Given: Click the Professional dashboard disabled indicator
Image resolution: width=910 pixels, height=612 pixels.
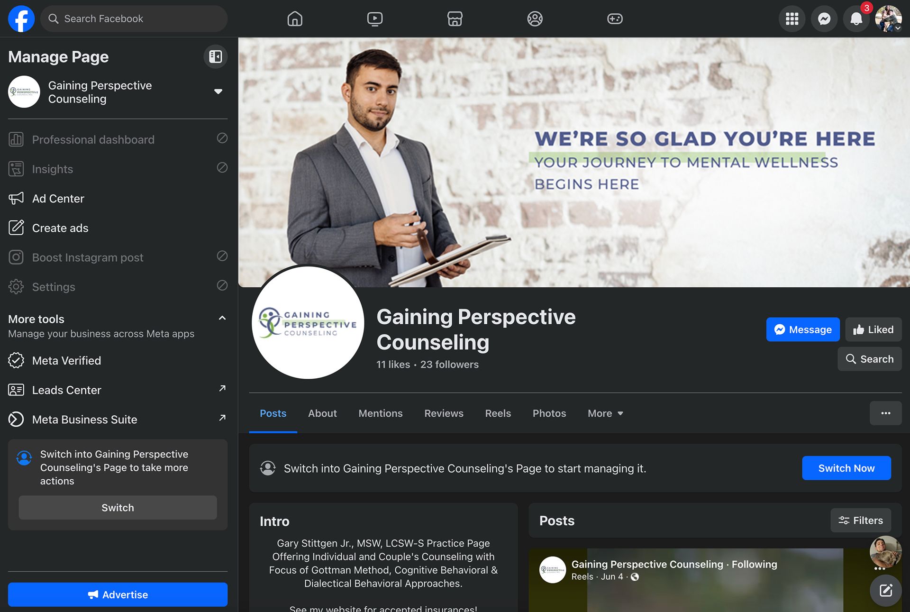Looking at the screenshot, I should tap(222, 138).
